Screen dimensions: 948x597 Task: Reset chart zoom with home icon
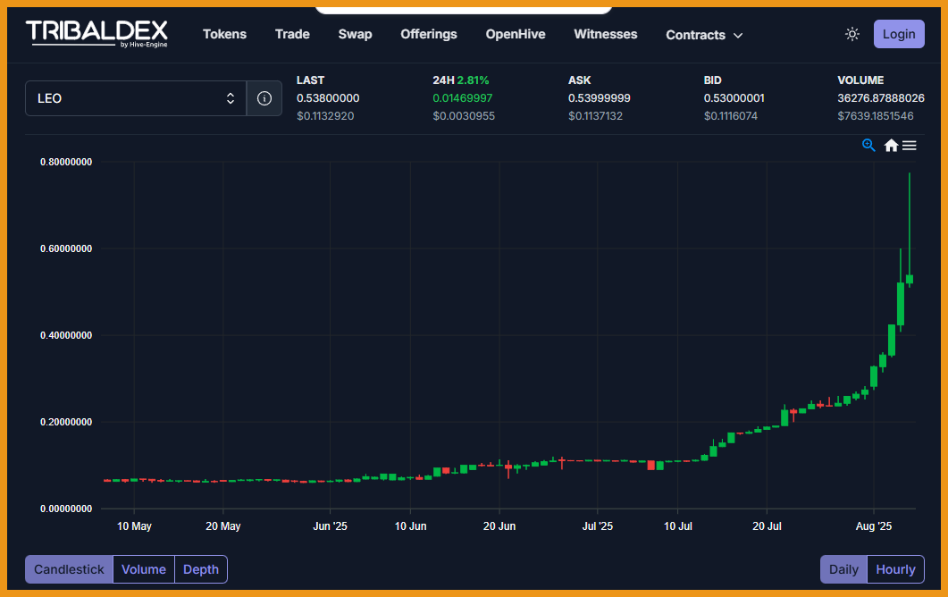tap(891, 145)
